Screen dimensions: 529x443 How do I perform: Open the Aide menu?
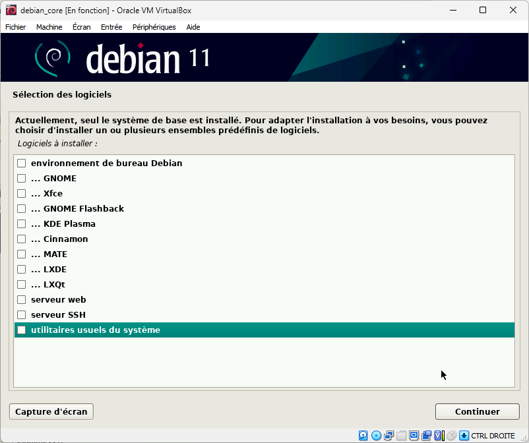193,27
